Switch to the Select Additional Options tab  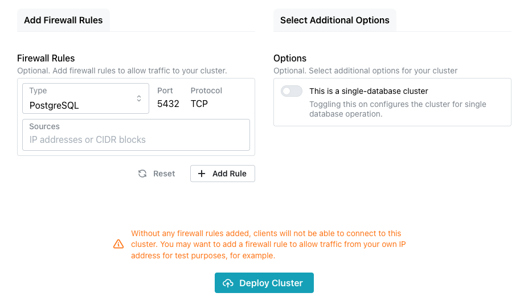[335, 20]
